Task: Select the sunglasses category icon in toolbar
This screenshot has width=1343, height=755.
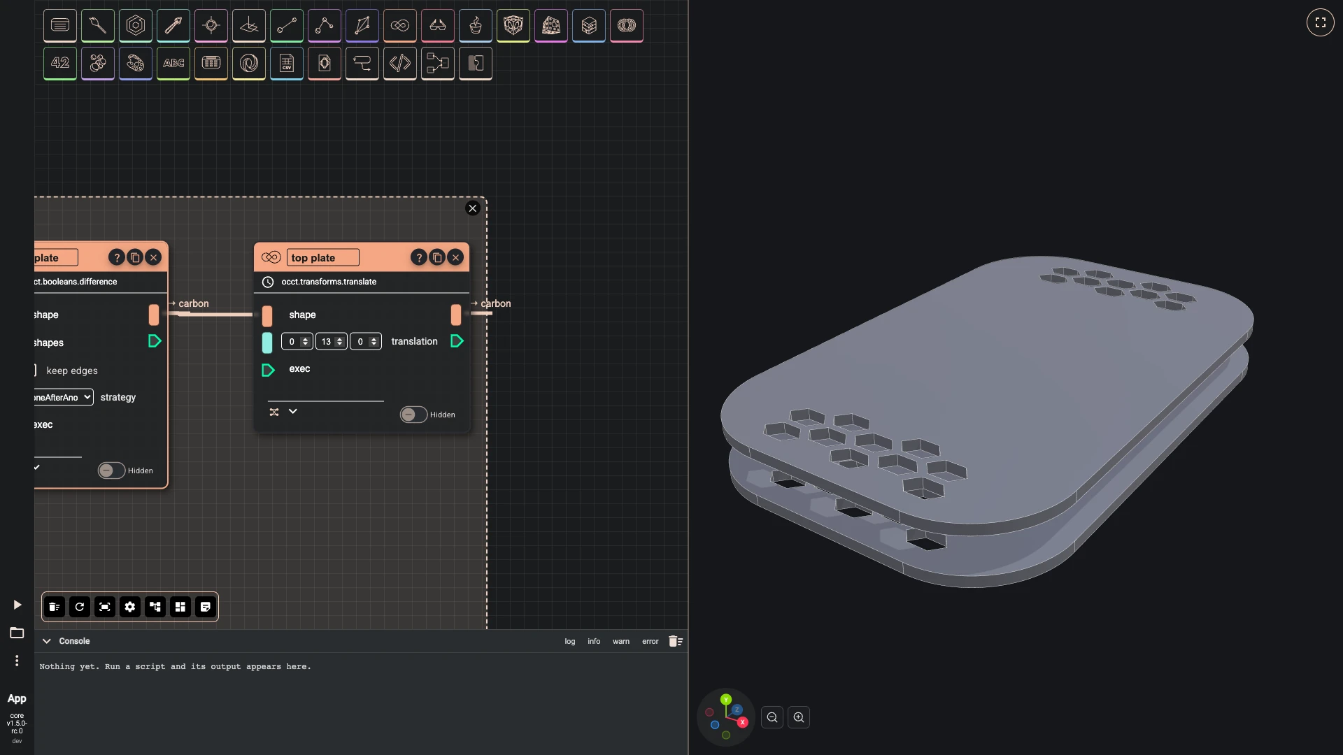Action: [438, 25]
